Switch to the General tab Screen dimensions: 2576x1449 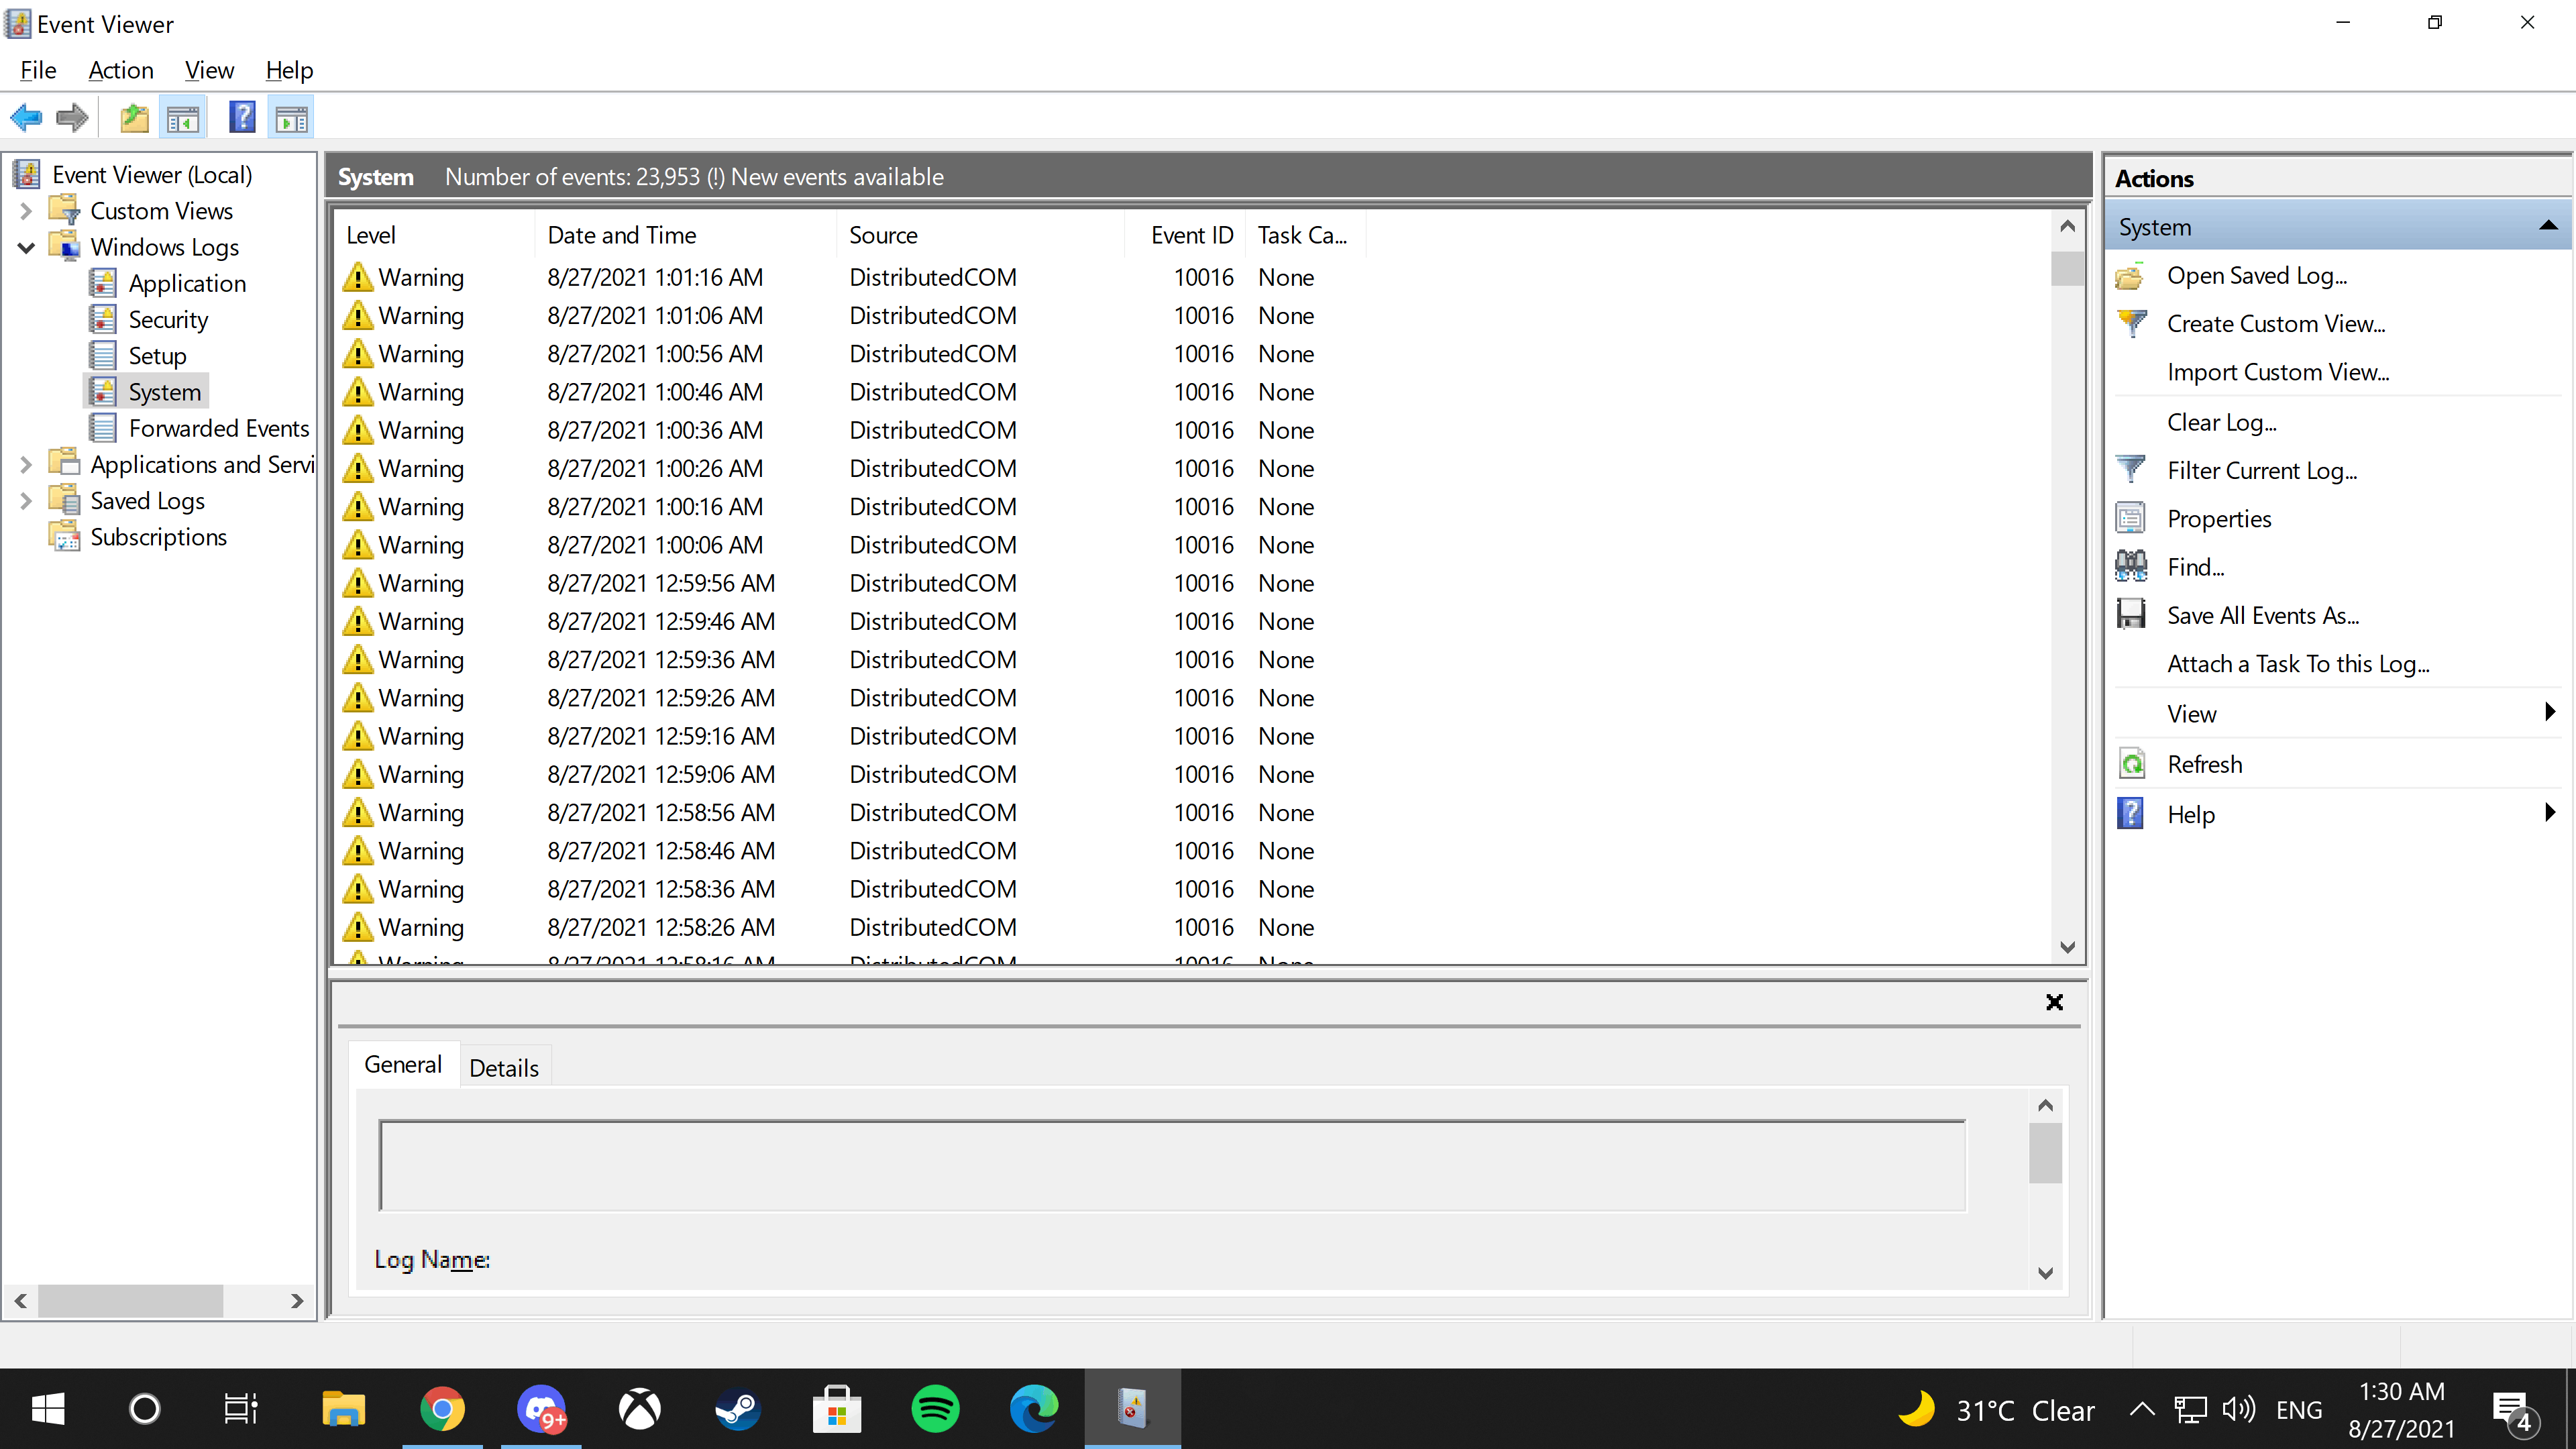[x=403, y=1065]
